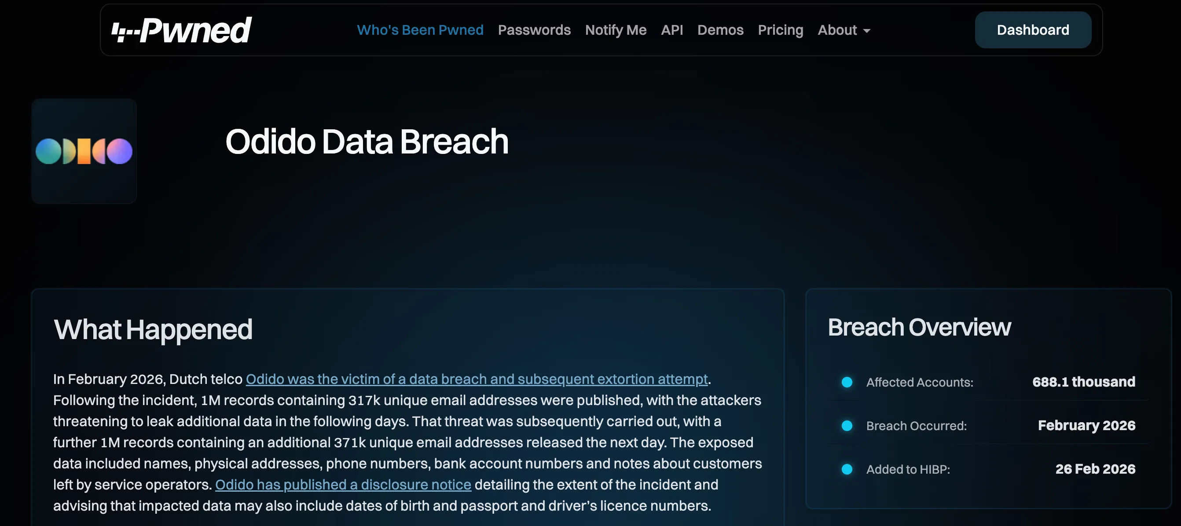Click the Odido logo image
The height and width of the screenshot is (526, 1181).
click(x=84, y=151)
